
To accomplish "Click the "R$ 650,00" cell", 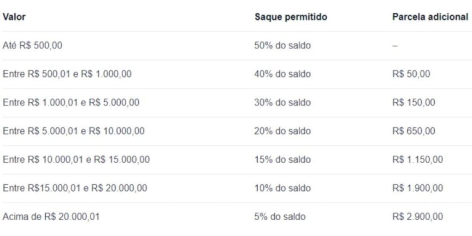I will [413, 131].
